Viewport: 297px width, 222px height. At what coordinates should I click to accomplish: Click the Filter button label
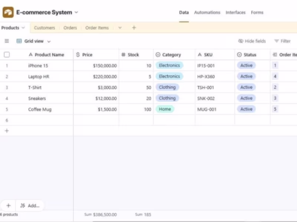tap(285, 41)
